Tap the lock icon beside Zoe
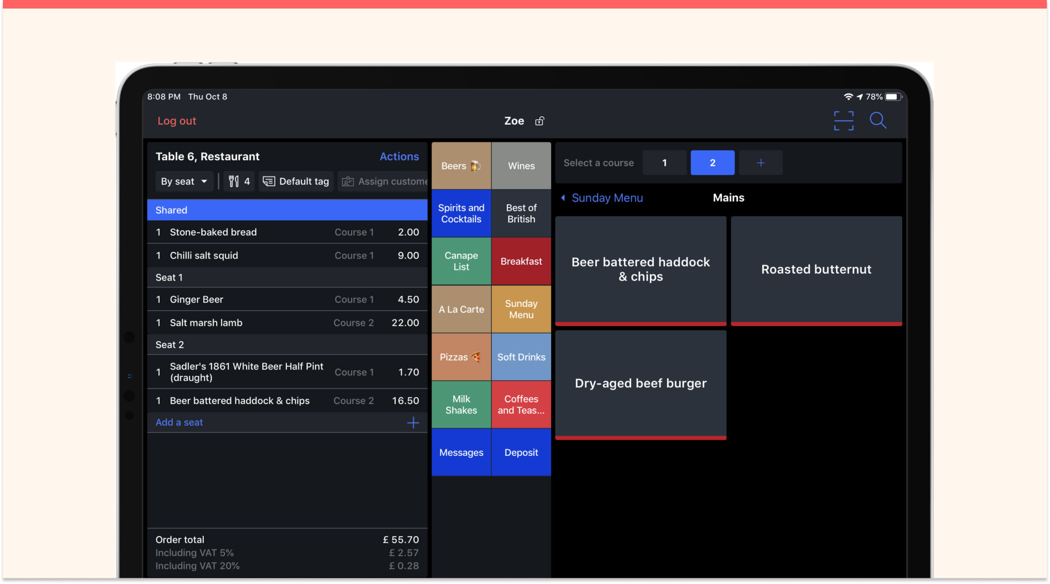Screen dimensions: 1050x584 point(539,121)
